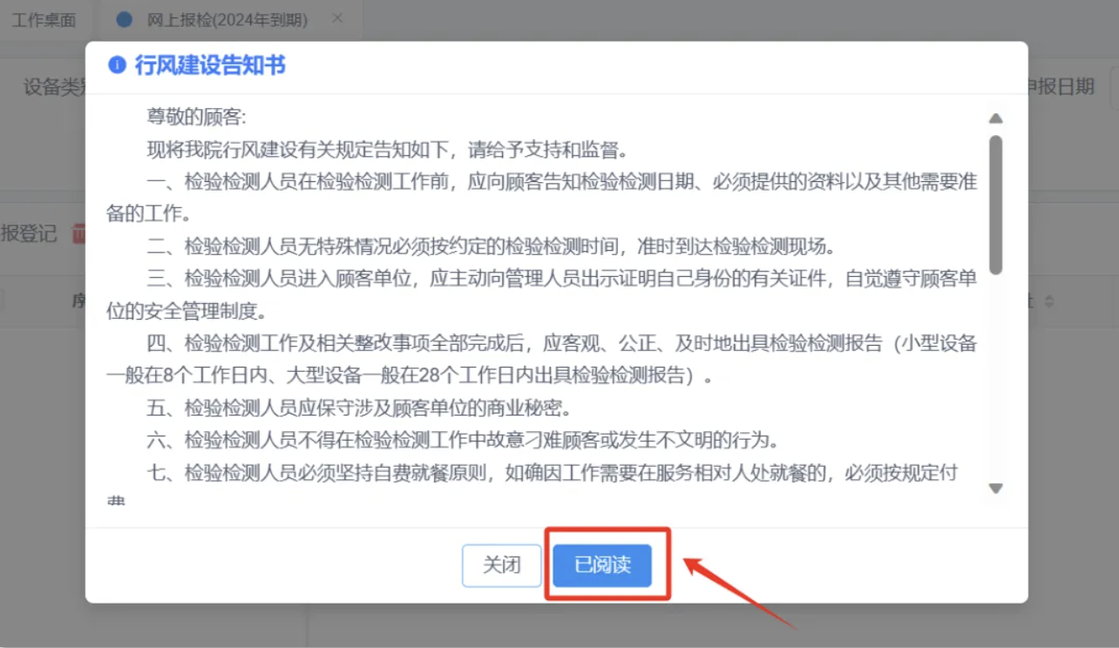The width and height of the screenshot is (1119, 648).
Task: Click the 序 column header
Action: 78,301
